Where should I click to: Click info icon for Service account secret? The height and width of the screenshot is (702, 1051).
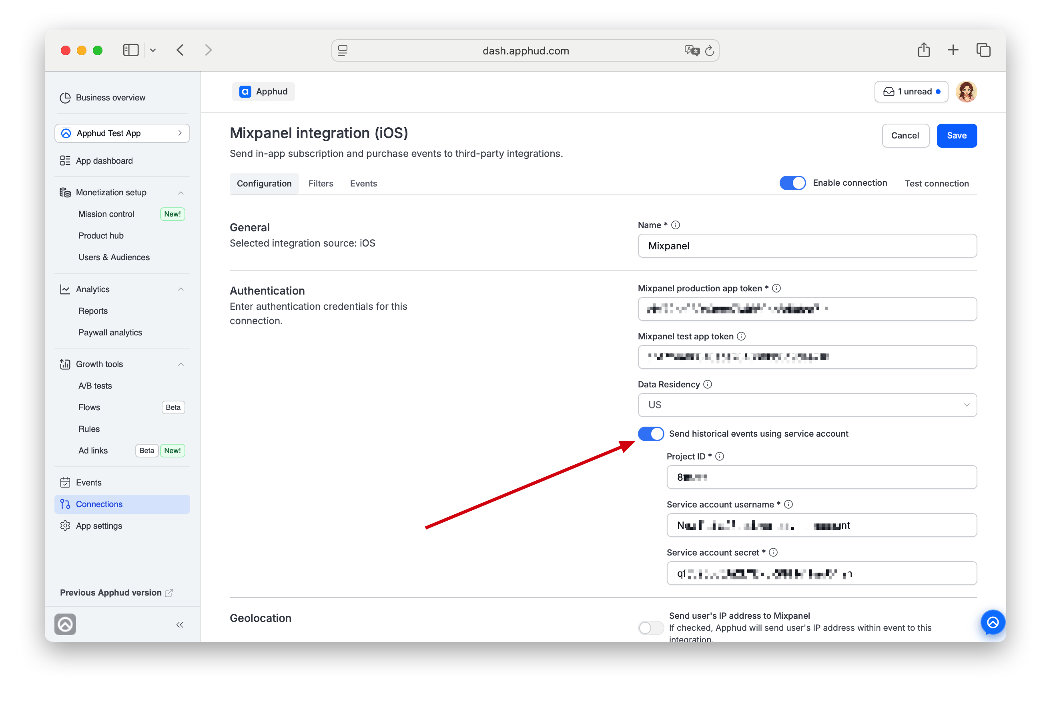[x=774, y=552]
